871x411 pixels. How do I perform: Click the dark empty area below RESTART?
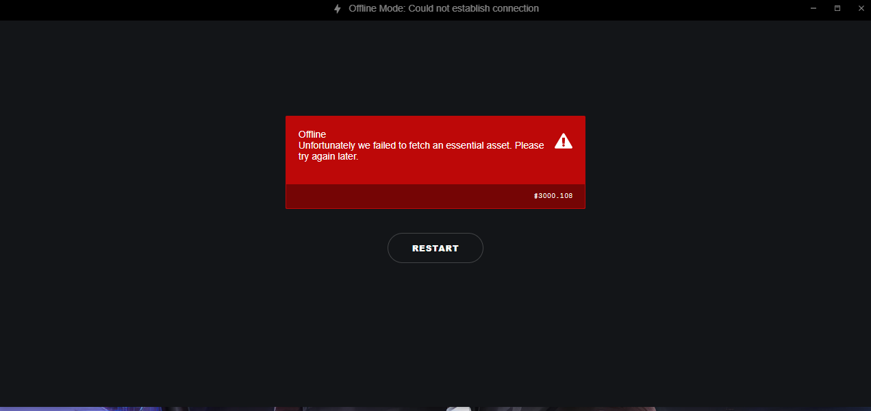(435, 329)
